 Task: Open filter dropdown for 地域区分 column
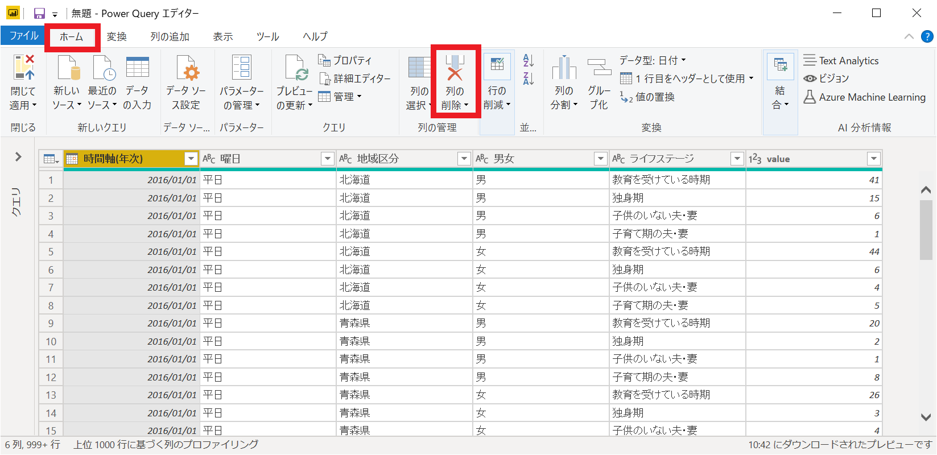tap(464, 159)
